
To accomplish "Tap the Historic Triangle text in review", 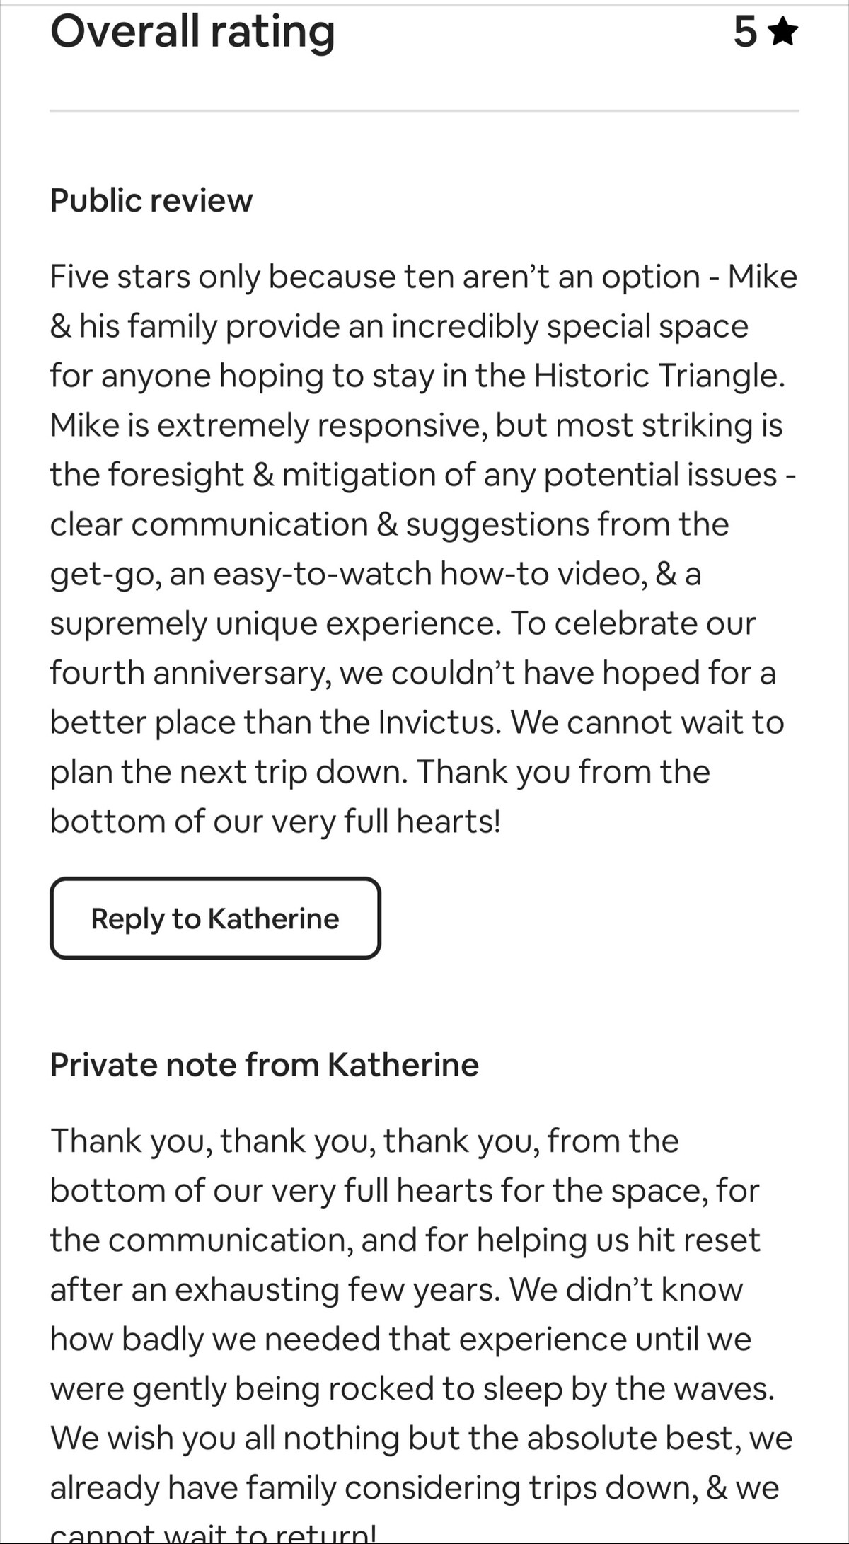I will pos(658,376).
